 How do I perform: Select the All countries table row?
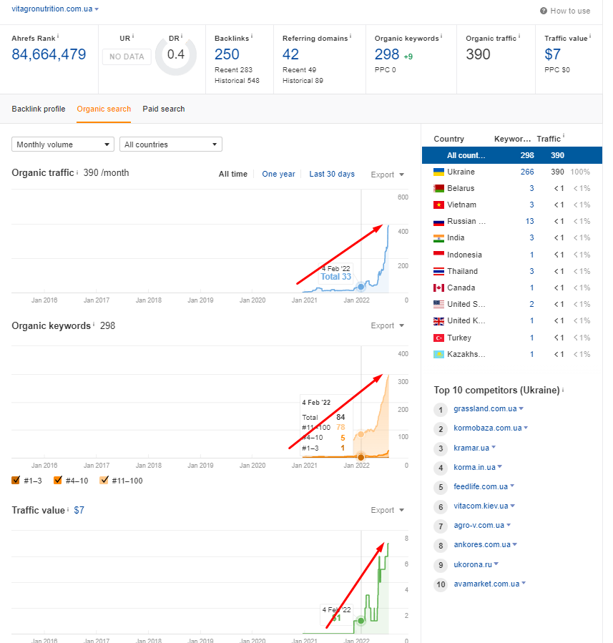point(512,155)
